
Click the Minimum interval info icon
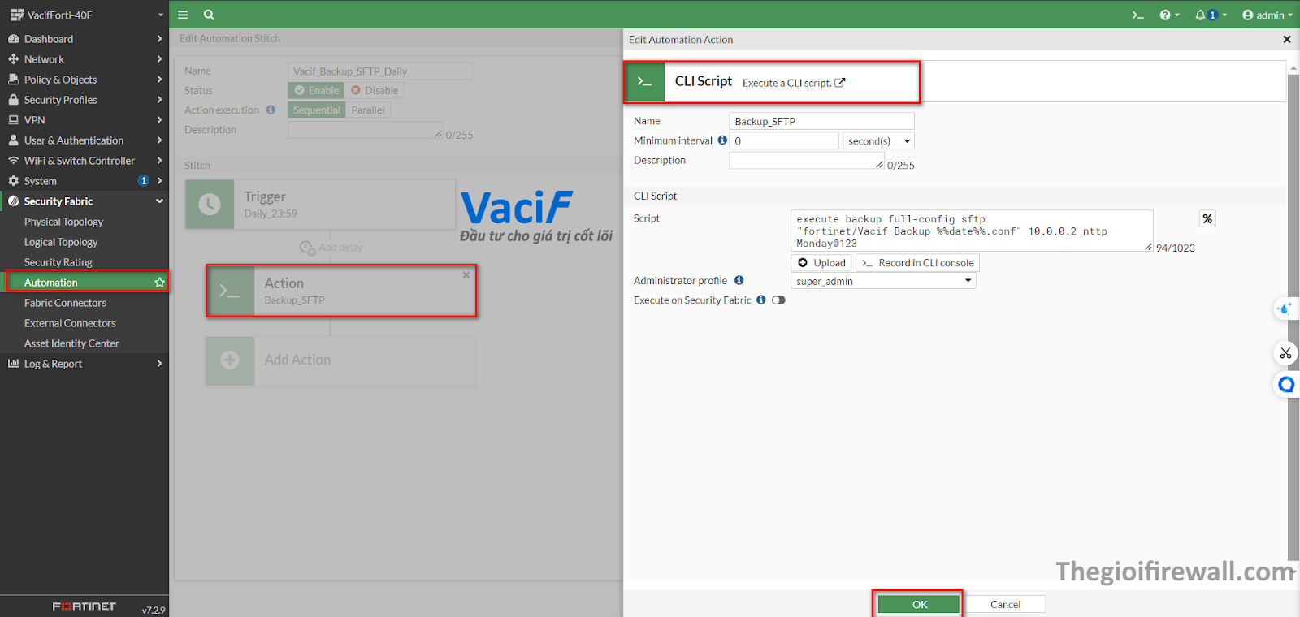[722, 140]
